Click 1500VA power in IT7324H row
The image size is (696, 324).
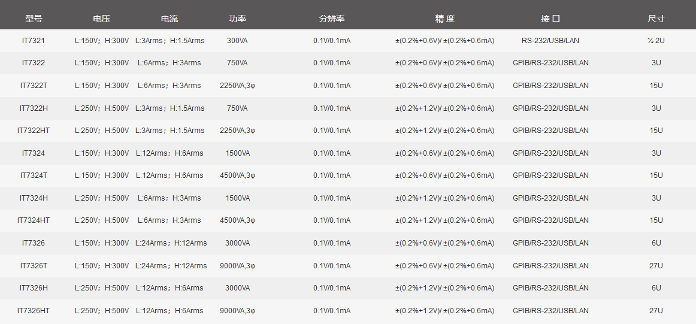coord(237,198)
